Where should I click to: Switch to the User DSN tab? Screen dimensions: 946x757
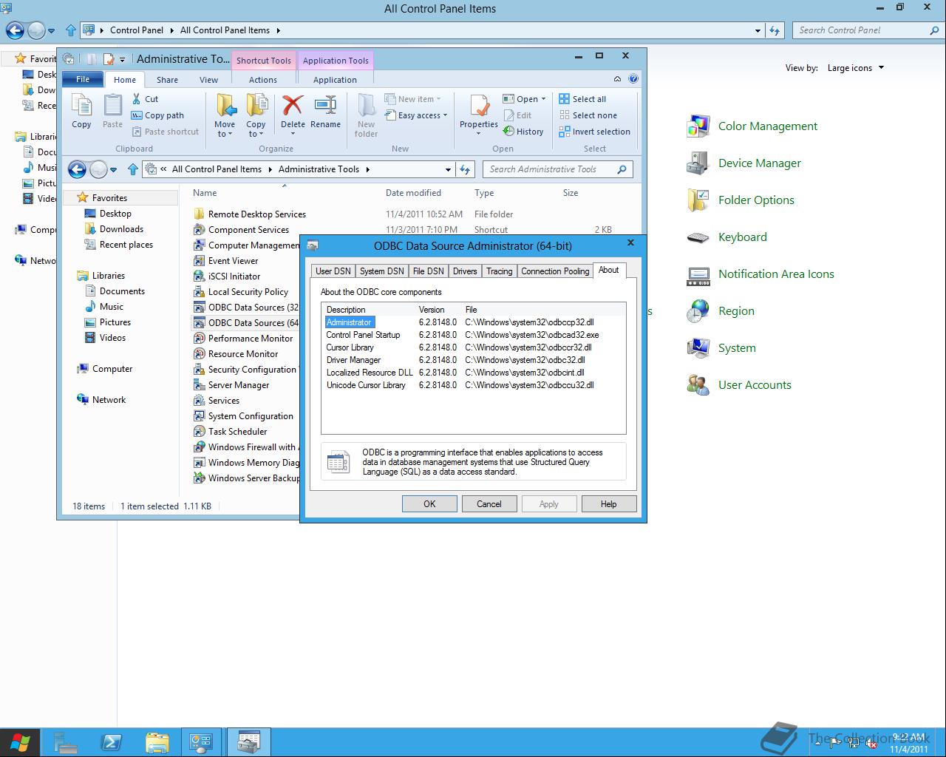tap(333, 271)
